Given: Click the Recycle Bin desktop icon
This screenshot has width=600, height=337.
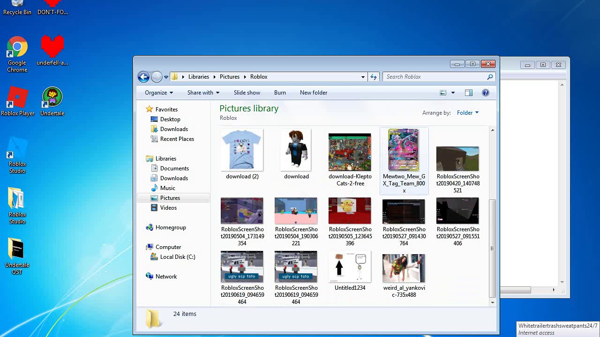Looking at the screenshot, I should point(17,8).
